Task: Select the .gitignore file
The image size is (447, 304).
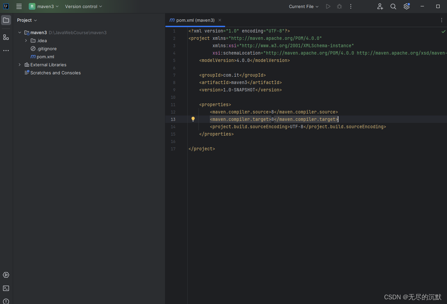Action: [x=44, y=49]
